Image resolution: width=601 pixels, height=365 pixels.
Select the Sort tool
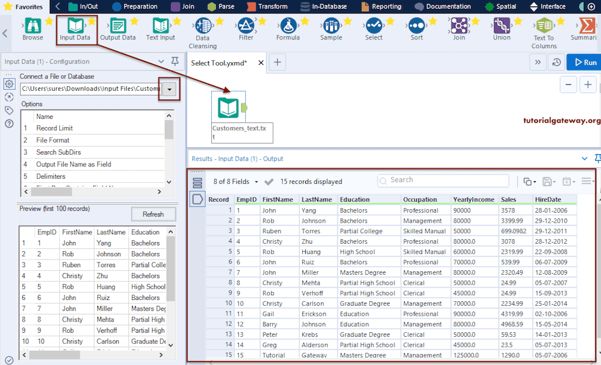tap(416, 28)
